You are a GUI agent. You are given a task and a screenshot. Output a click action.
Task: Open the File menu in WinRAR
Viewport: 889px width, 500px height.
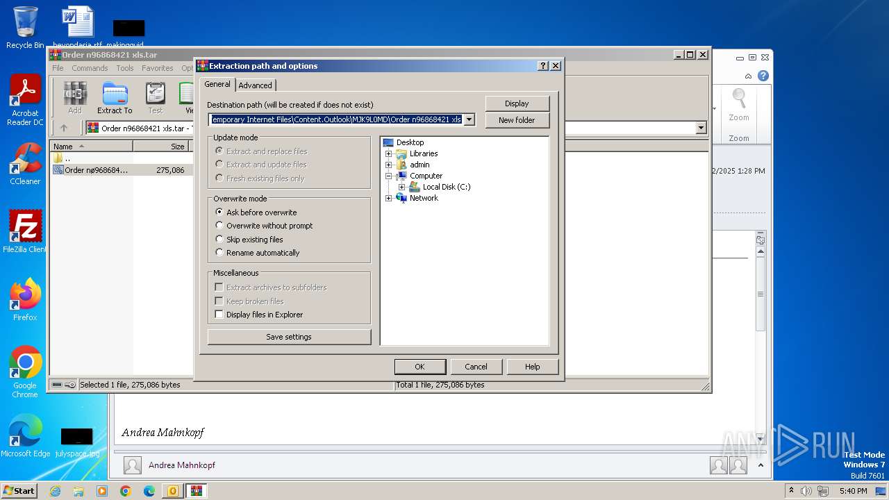pyautogui.click(x=58, y=68)
